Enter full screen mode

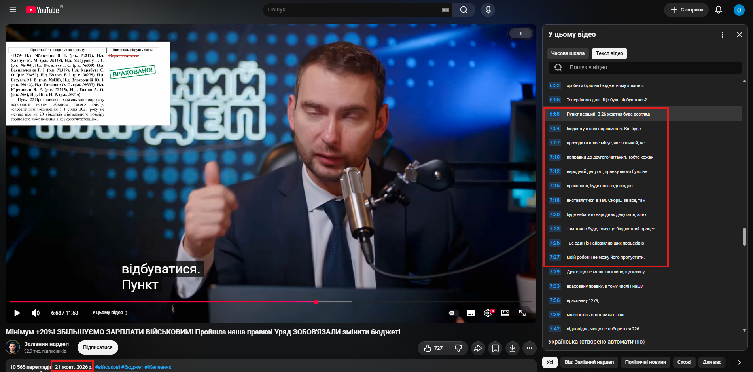[522, 313]
